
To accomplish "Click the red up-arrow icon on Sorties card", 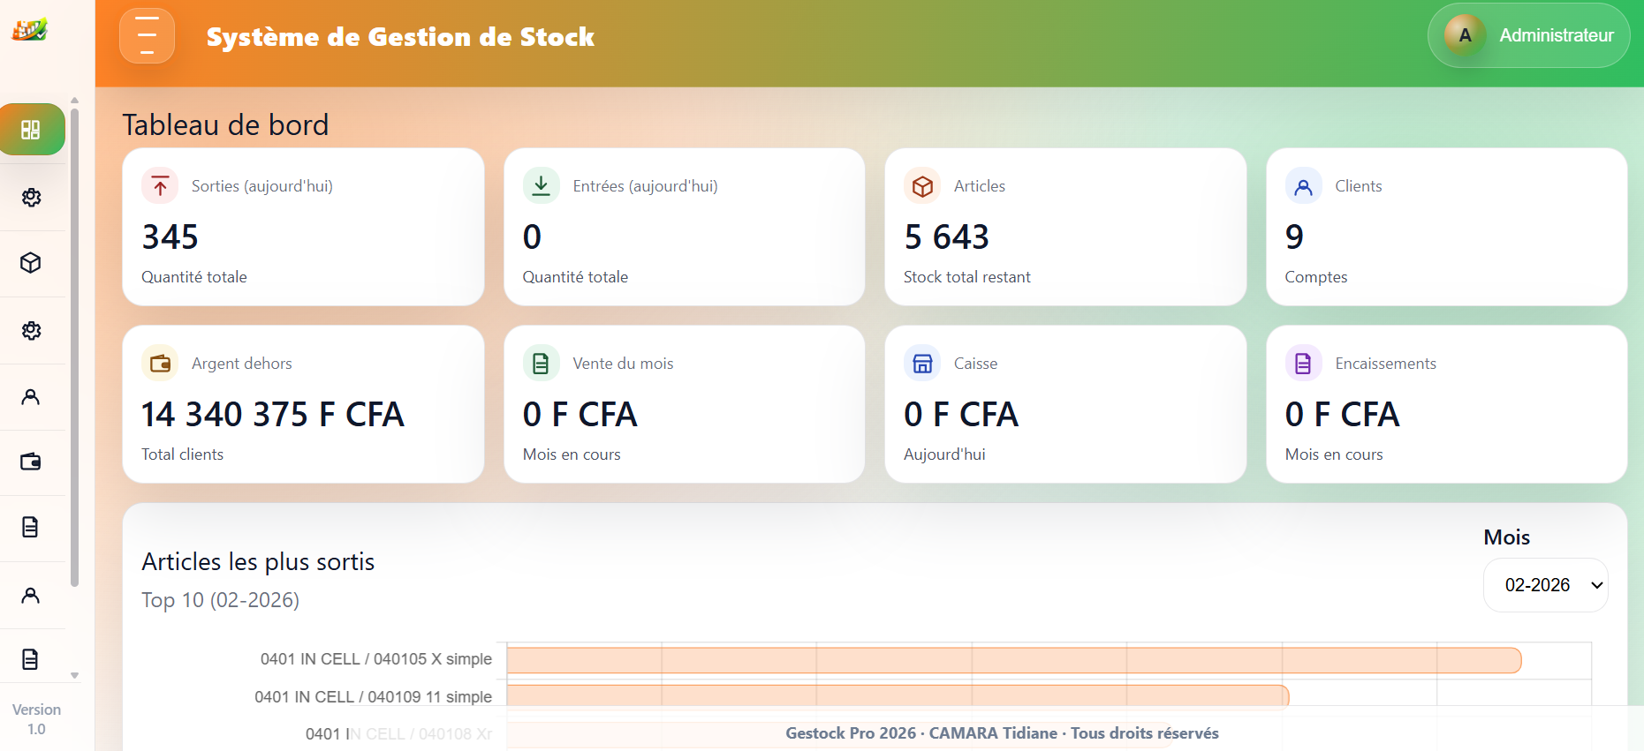I will 160,186.
